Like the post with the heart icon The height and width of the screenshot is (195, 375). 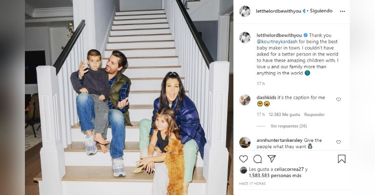click(x=244, y=159)
